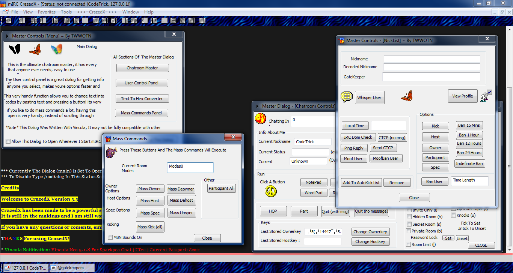Screen dimensions: 513x273
Task: Open the Favorites menu
Action: pos(47,12)
